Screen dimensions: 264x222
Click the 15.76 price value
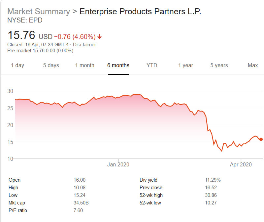click(x=21, y=35)
